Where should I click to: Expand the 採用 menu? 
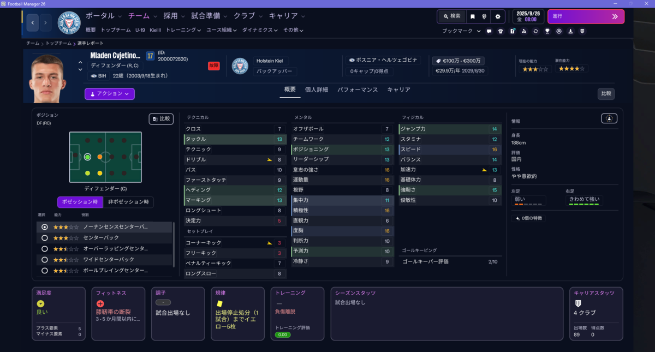coord(175,16)
